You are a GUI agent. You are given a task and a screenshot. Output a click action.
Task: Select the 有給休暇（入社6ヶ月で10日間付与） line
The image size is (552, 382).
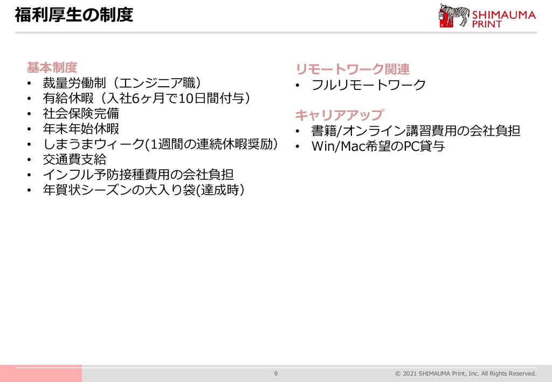[147, 98]
